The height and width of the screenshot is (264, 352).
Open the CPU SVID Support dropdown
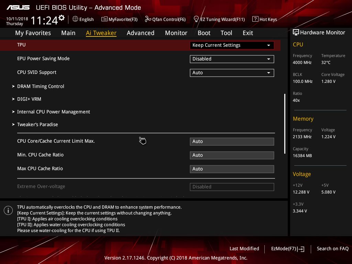[232, 73]
